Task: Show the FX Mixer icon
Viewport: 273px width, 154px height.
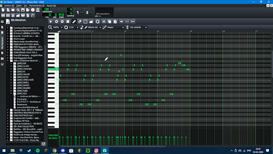Action: point(23,15)
